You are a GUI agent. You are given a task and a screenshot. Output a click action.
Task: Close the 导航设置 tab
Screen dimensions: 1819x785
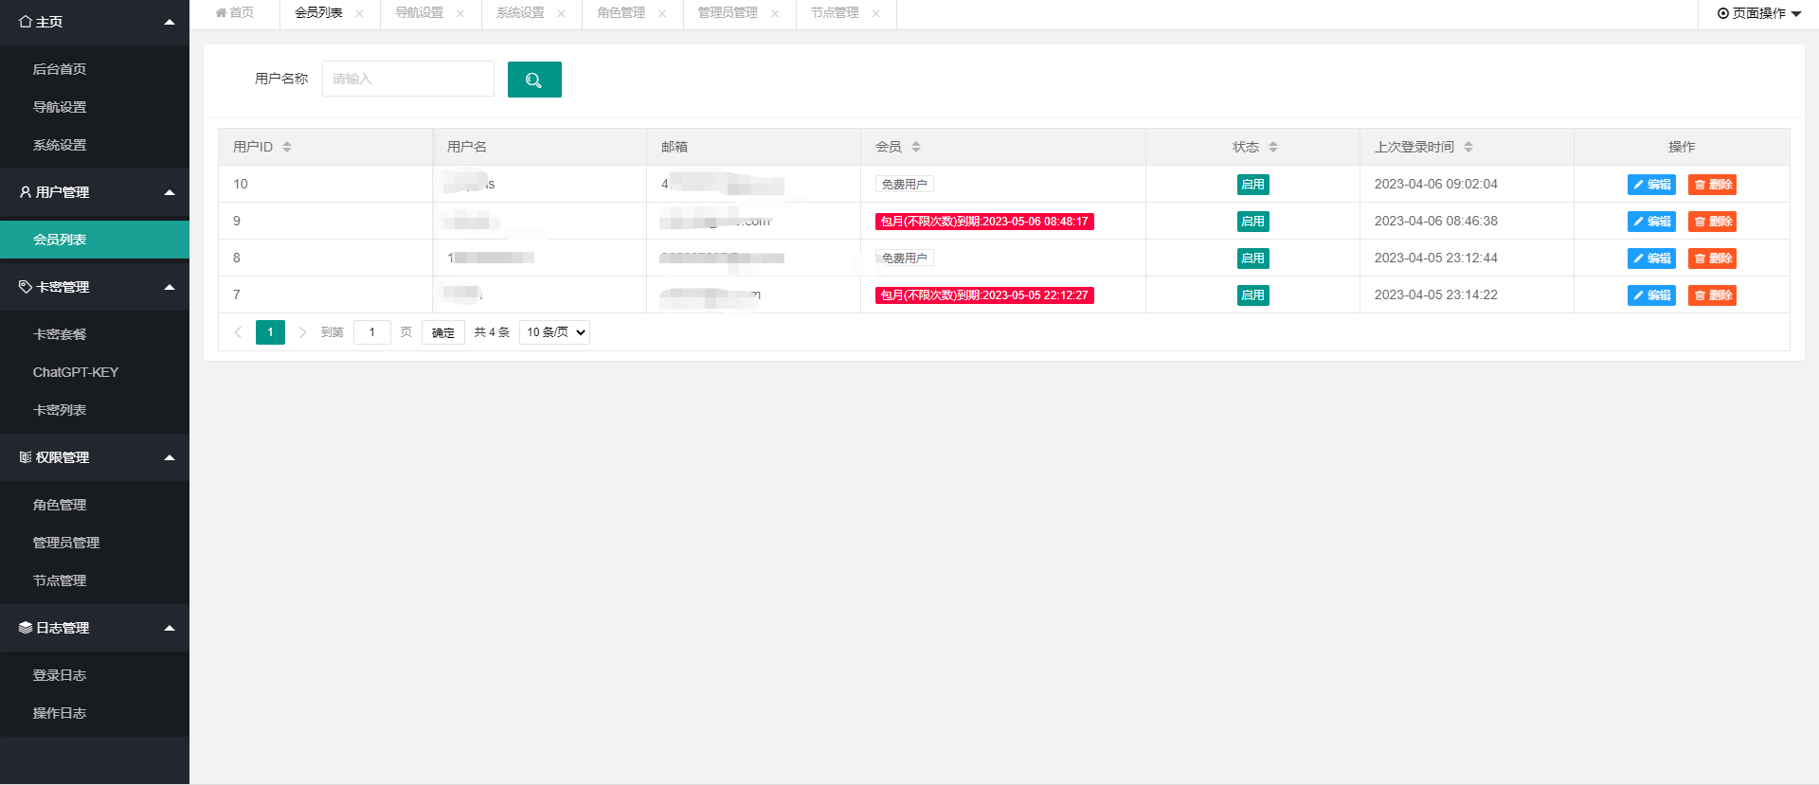click(460, 13)
